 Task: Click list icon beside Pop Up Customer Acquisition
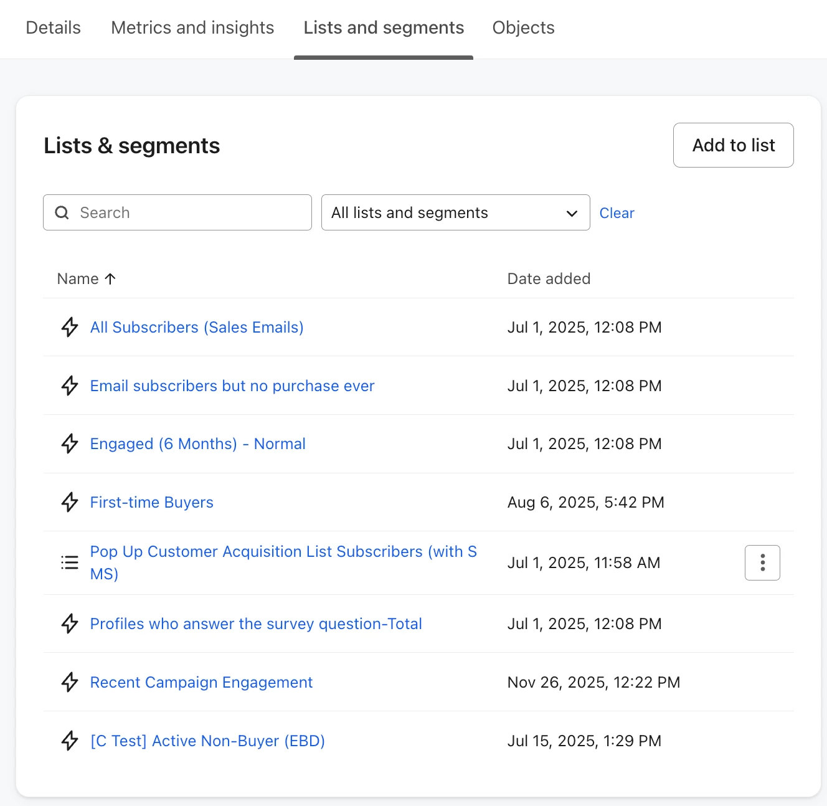70,562
